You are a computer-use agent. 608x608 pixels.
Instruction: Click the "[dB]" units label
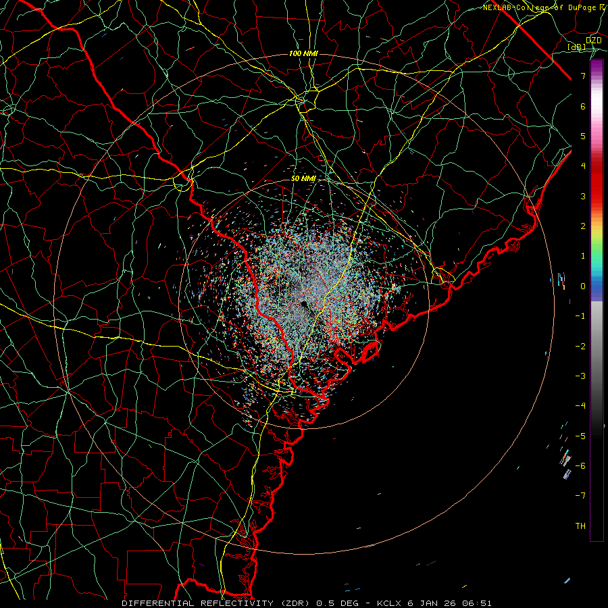[577, 47]
